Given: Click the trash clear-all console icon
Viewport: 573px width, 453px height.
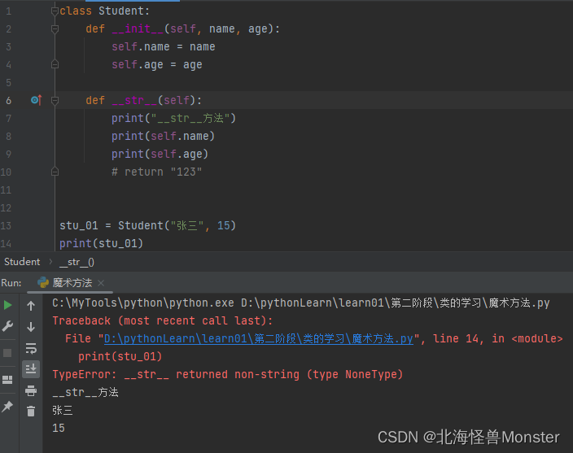Looking at the screenshot, I should [x=31, y=412].
